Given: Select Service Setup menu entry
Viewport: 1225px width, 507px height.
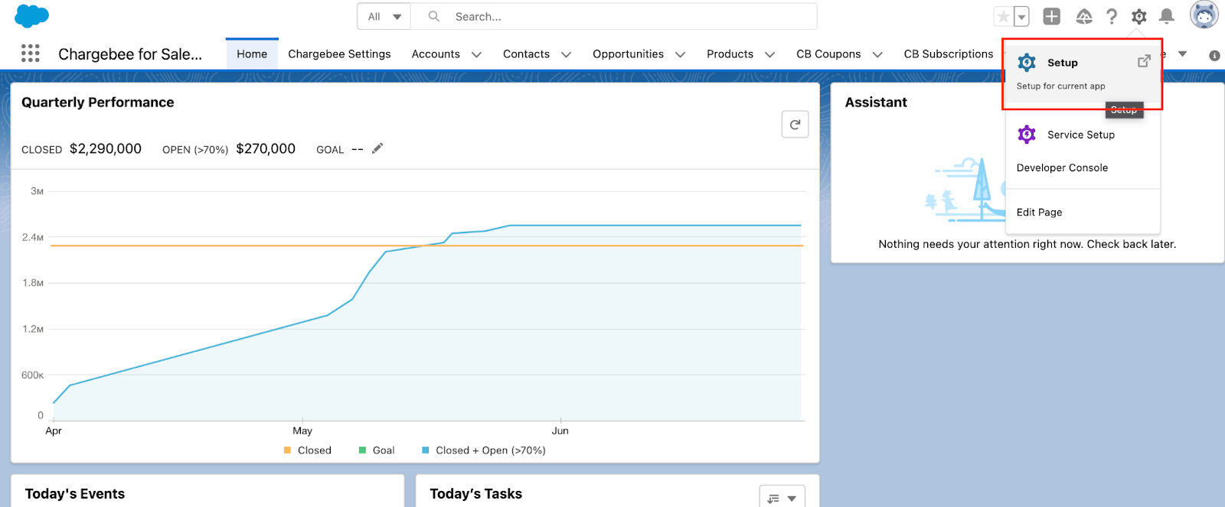Looking at the screenshot, I should click(1080, 135).
